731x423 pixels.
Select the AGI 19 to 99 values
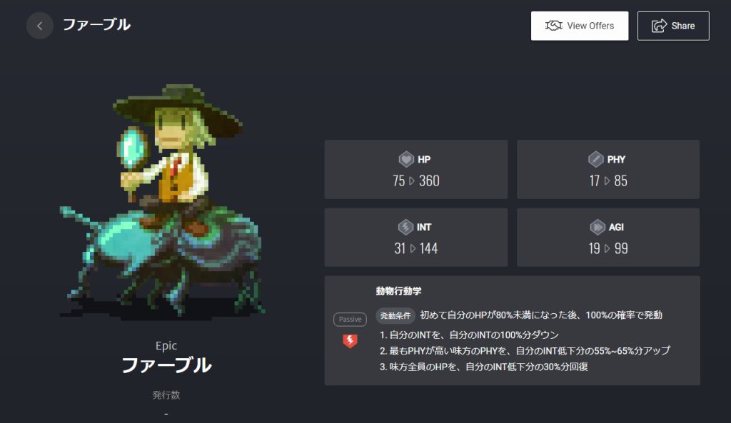(x=608, y=248)
